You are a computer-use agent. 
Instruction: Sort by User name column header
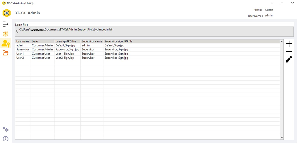click(x=23, y=41)
